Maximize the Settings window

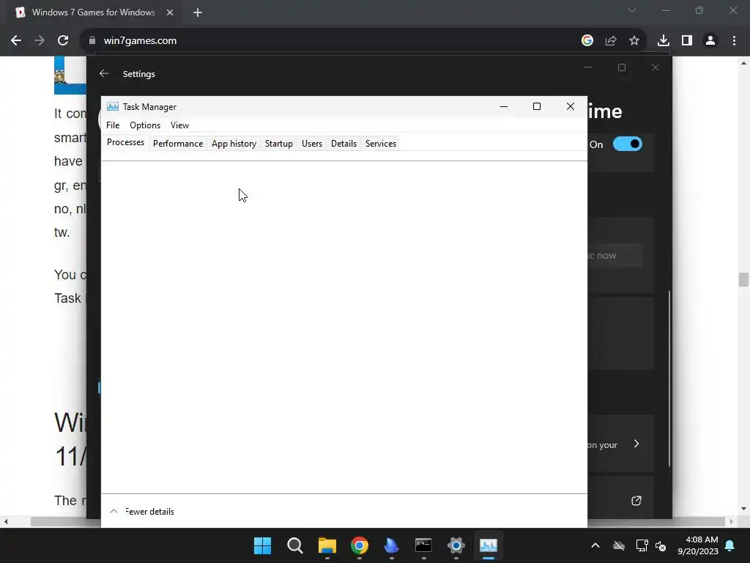[622, 67]
